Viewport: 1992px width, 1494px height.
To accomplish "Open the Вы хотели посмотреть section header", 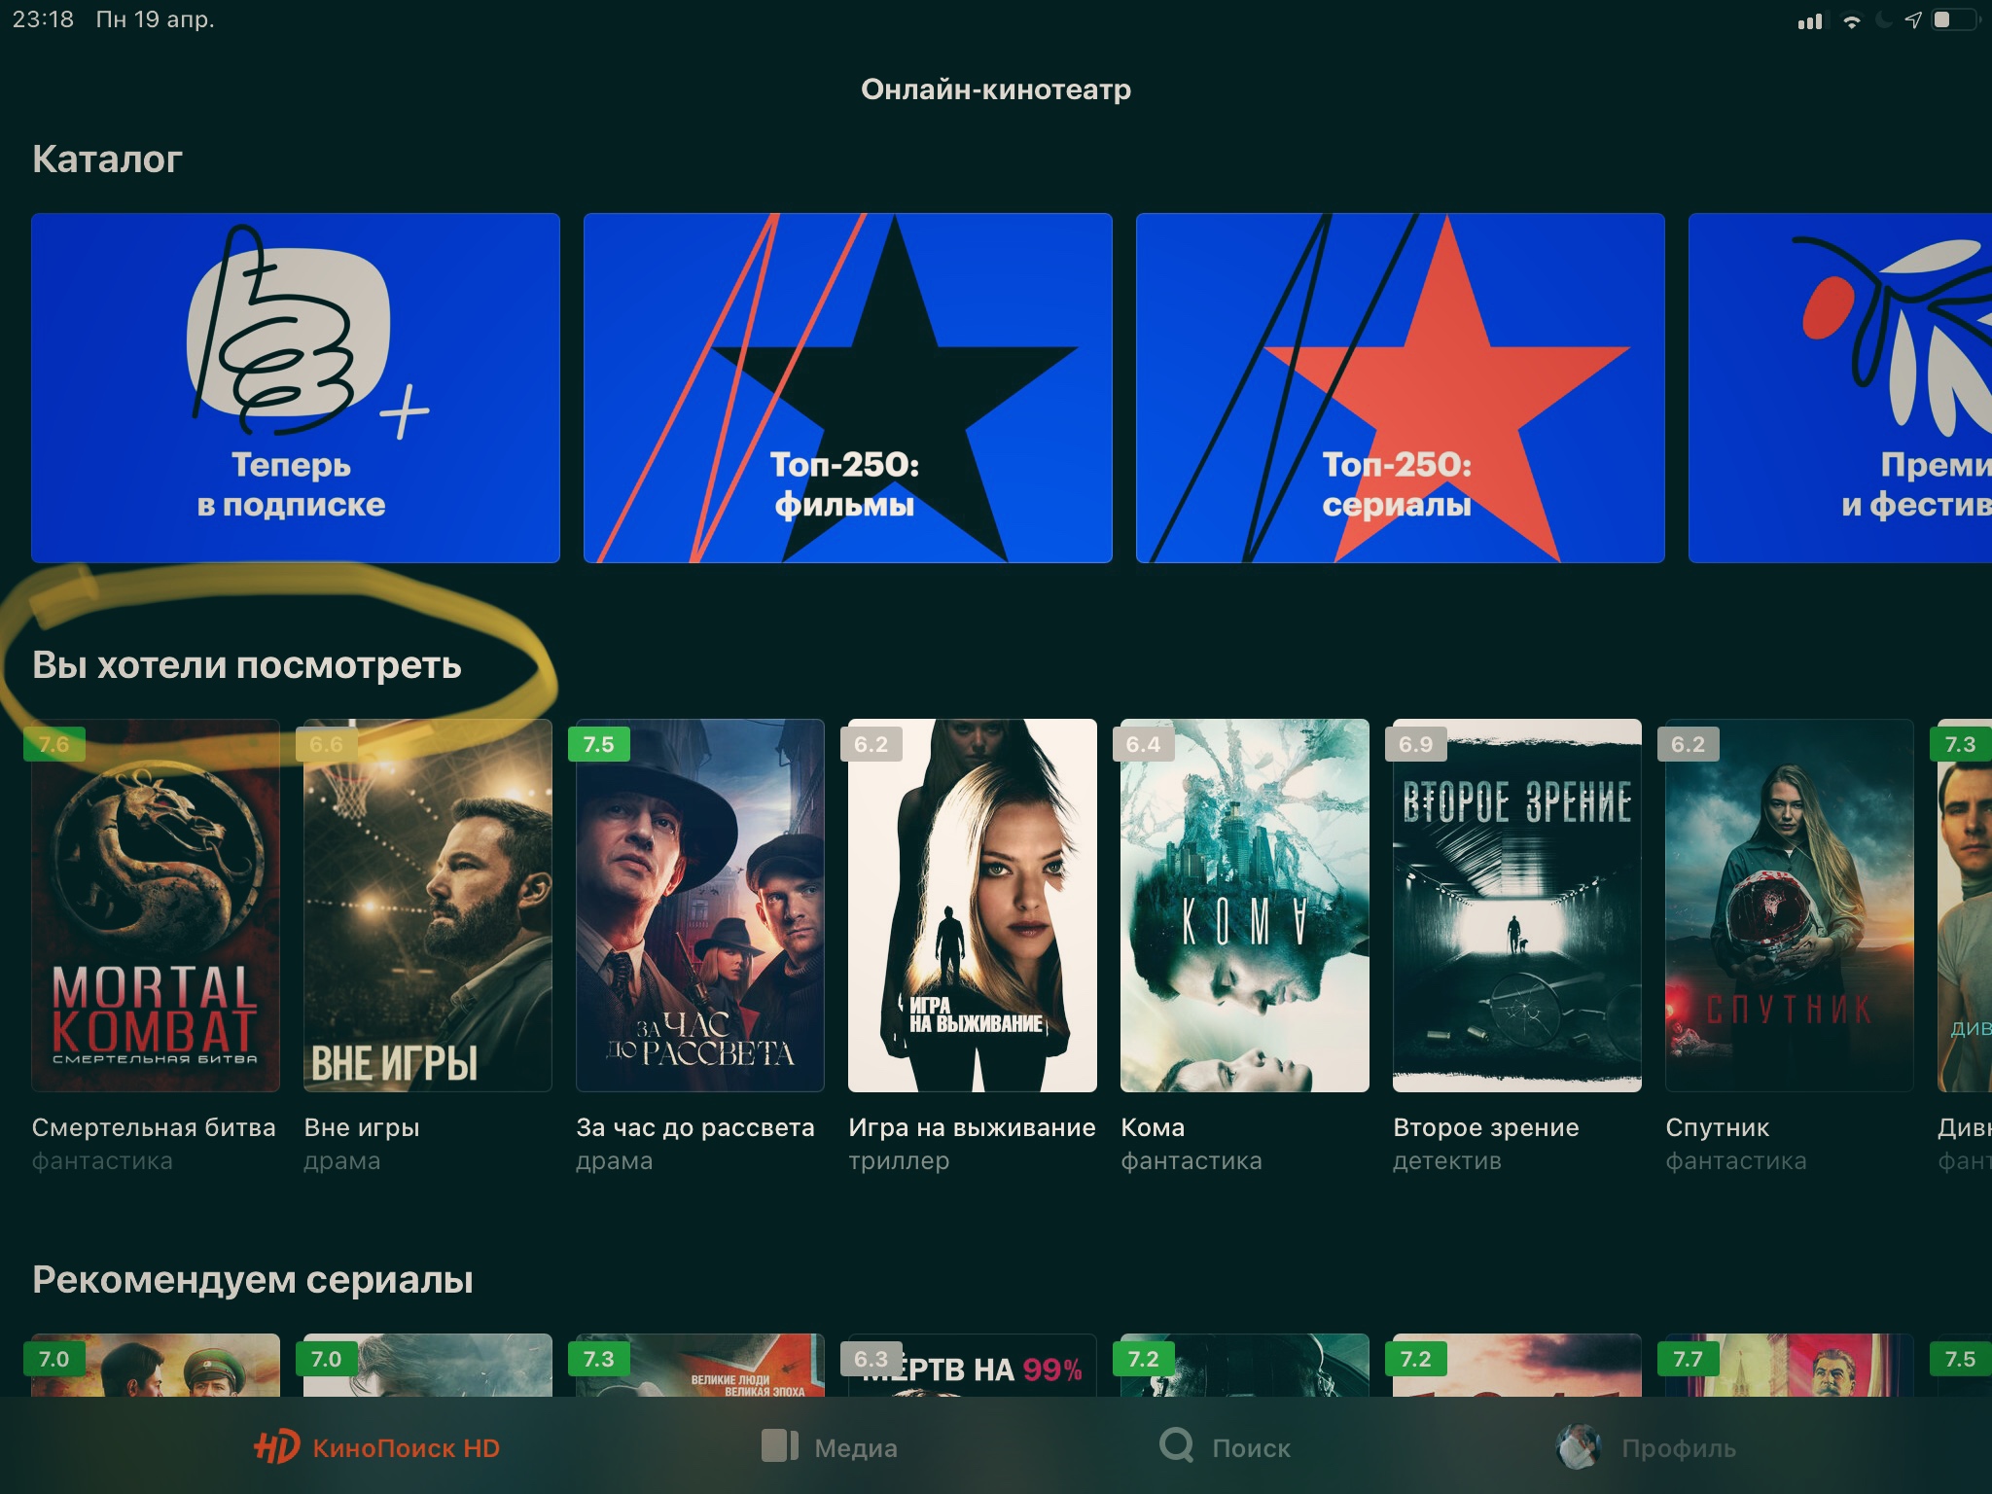I will click(x=247, y=665).
